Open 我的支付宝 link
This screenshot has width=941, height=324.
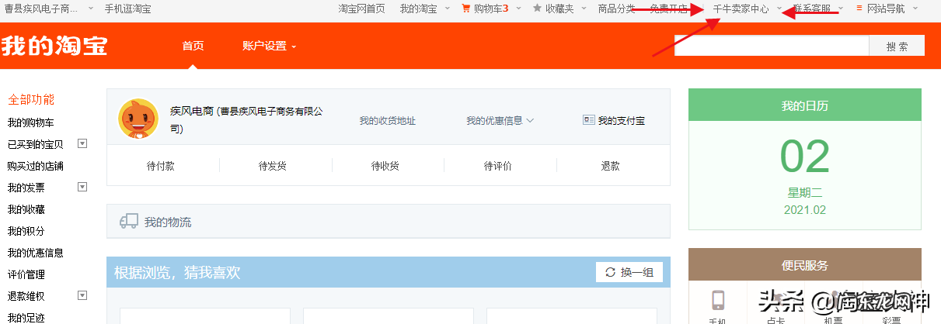pyautogui.click(x=621, y=121)
